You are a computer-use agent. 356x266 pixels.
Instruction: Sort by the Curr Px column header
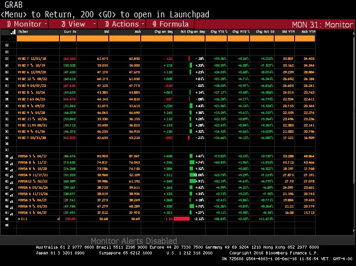click(70, 32)
